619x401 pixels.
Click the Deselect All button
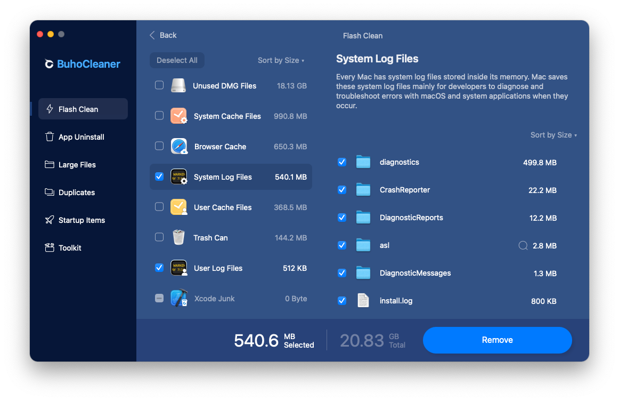[x=177, y=60]
